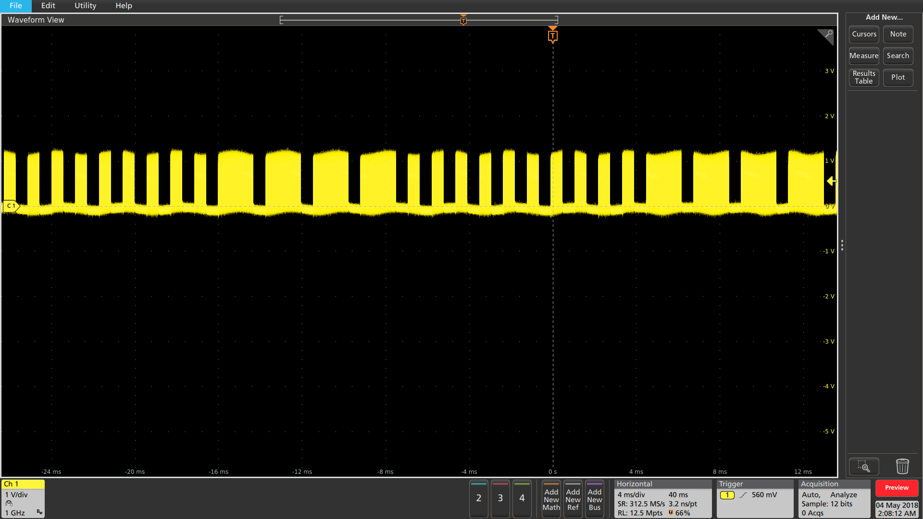Open the Edit menu
Screen dimensions: 923x519
click(48, 6)
